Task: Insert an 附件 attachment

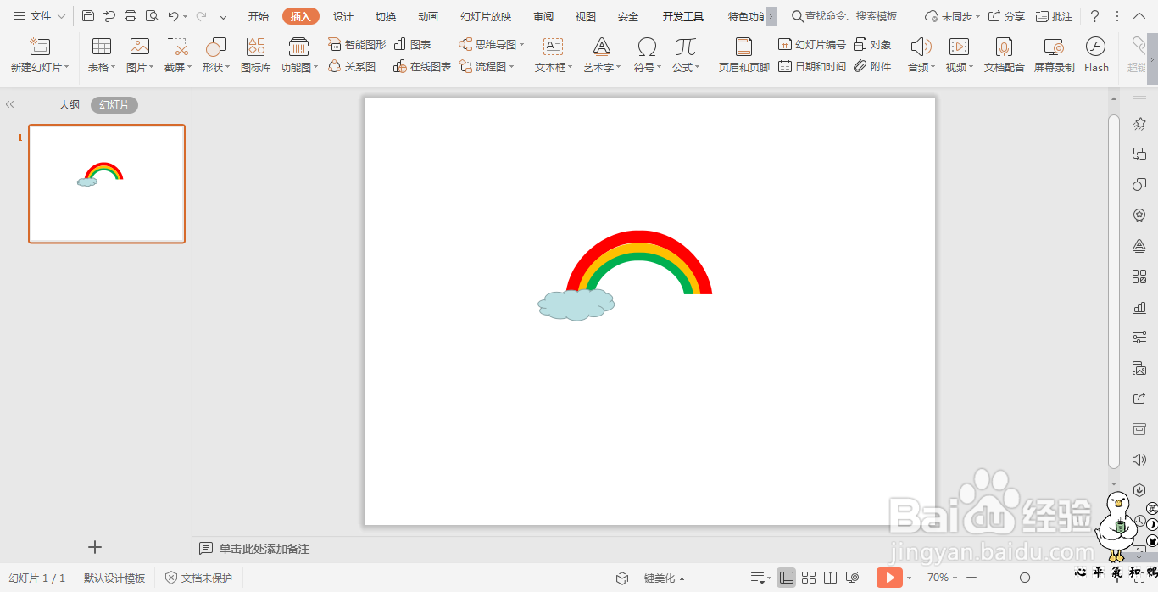Action: click(872, 66)
